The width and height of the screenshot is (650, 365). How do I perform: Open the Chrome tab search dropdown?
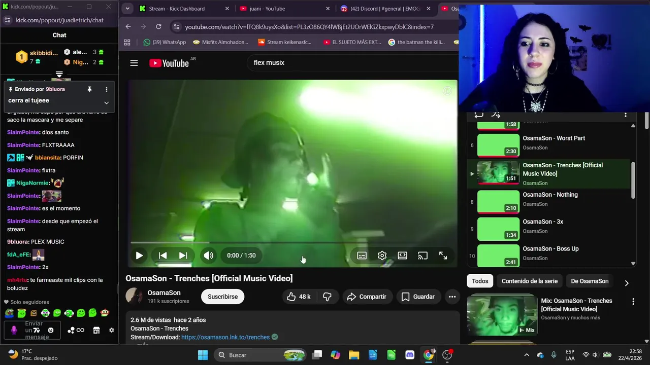(127, 8)
